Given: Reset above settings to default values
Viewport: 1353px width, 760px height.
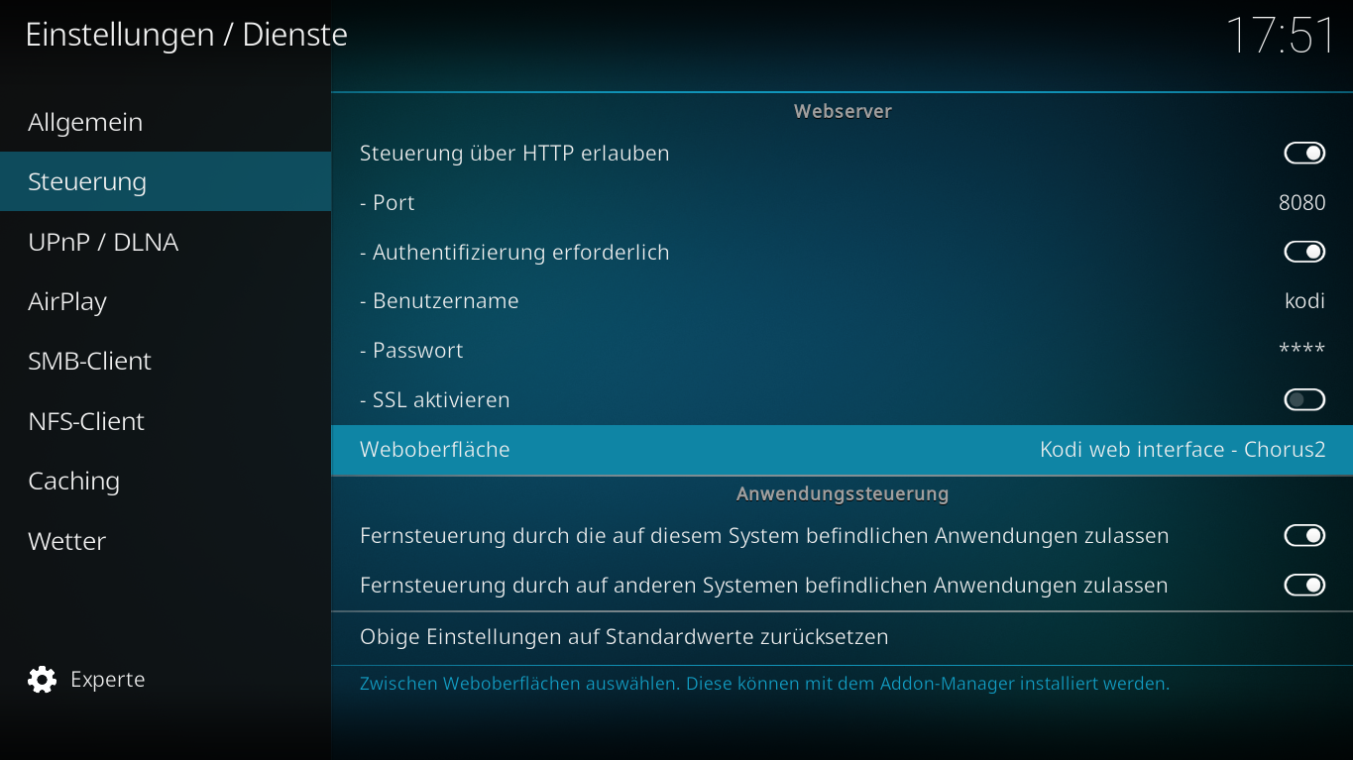Looking at the screenshot, I should tap(842, 636).
